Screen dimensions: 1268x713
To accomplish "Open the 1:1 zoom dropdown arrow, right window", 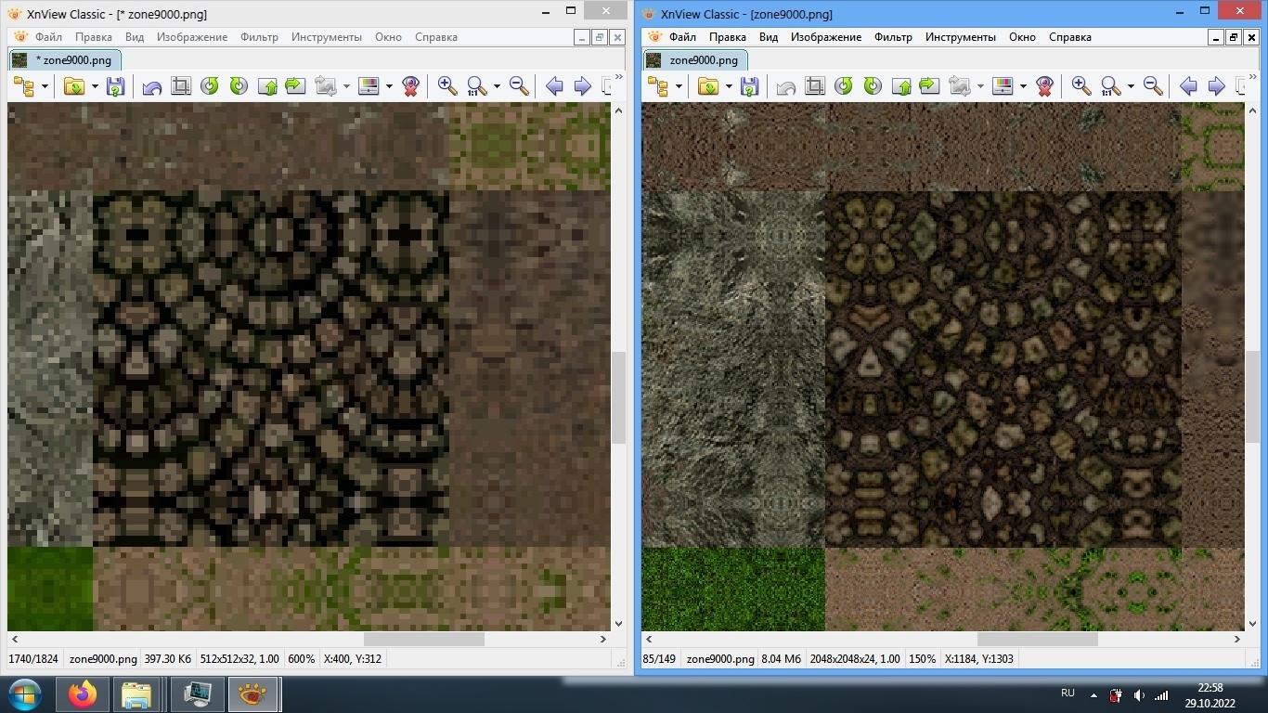I will click(x=1131, y=86).
